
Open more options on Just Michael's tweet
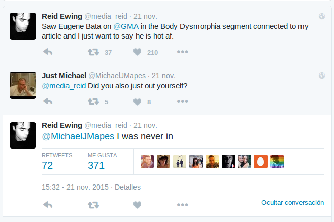pos(182,102)
